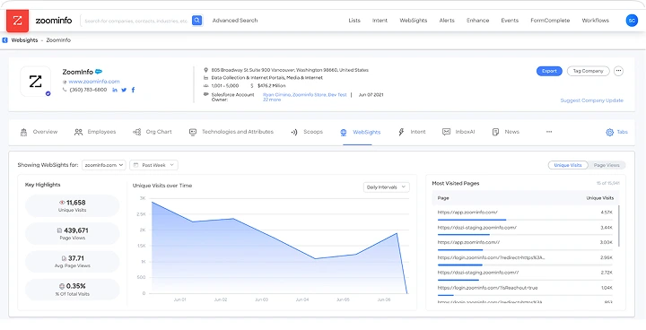Screen dimensions: 646x330
Task: Click the Websights breadcrumb link
Action: (24, 40)
